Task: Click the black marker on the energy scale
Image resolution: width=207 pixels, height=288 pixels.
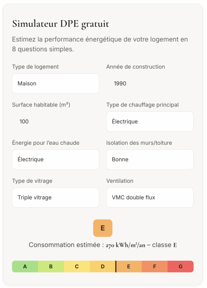Action: (x=116, y=266)
